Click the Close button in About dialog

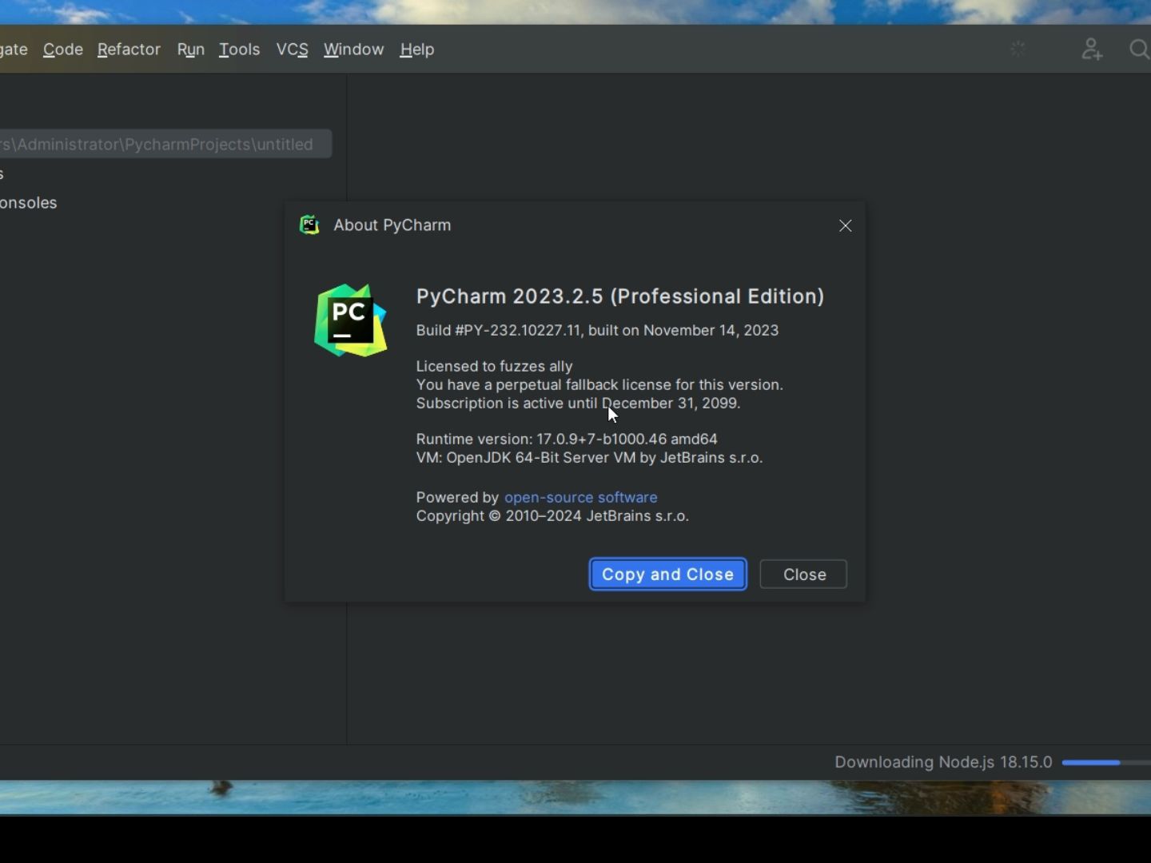[x=803, y=575]
